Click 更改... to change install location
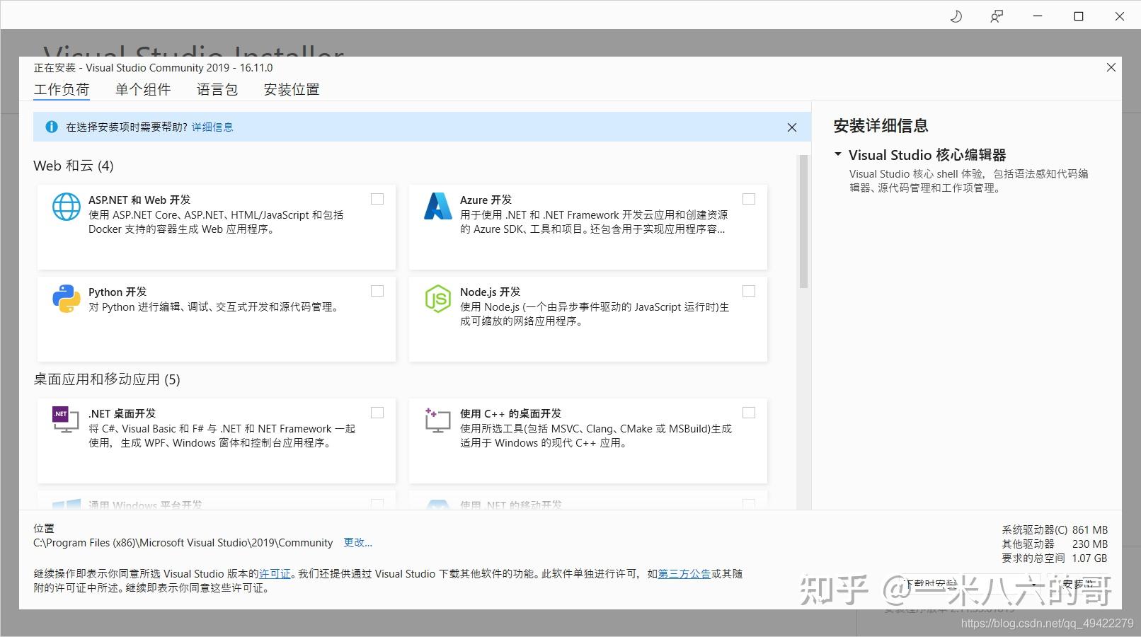The image size is (1141, 637). tap(357, 542)
